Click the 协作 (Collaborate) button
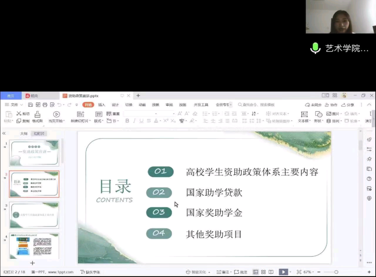Viewport: 376px width, 277px height. click(331, 105)
